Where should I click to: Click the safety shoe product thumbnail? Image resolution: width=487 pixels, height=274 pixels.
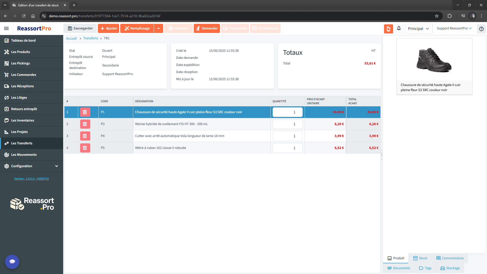pos(434,60)
